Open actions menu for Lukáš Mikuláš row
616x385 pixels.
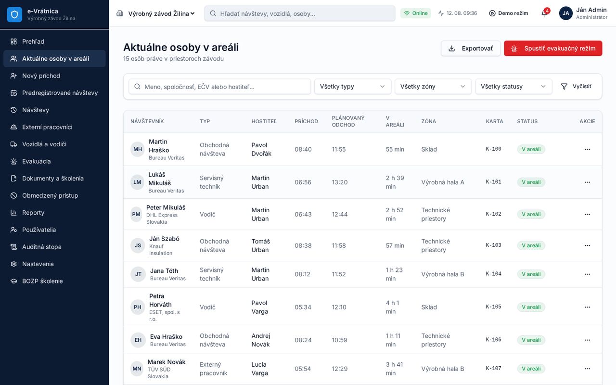coord(587,182)
